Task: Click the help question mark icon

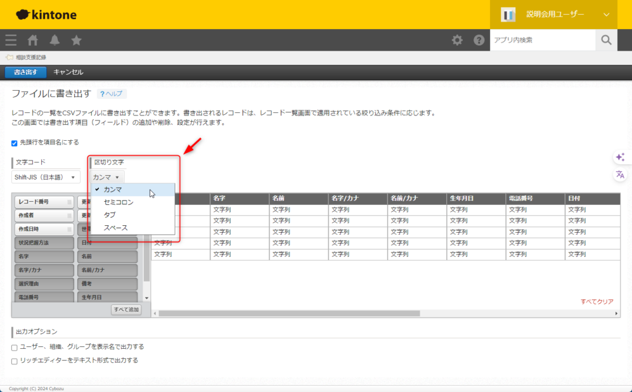Action: (x=479, y=40)
